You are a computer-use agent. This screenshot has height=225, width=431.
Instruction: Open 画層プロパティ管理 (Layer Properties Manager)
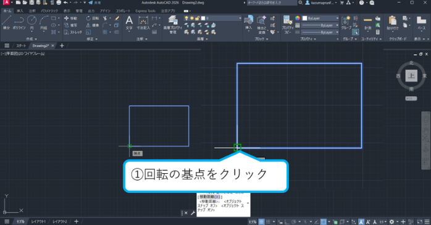point(173,25)
